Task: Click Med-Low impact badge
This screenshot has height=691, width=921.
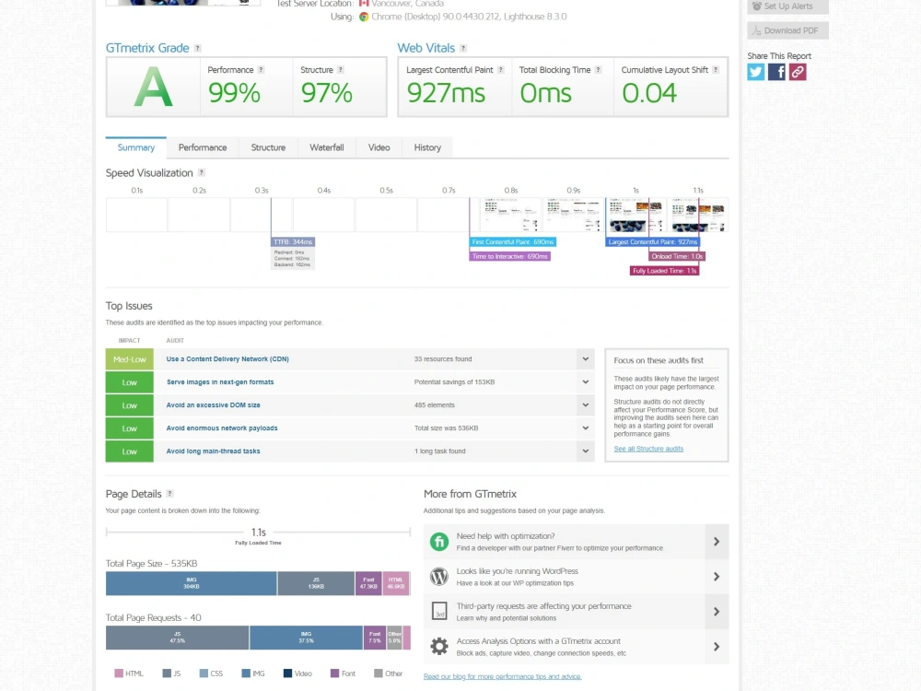Action: [x=129, y=359]
